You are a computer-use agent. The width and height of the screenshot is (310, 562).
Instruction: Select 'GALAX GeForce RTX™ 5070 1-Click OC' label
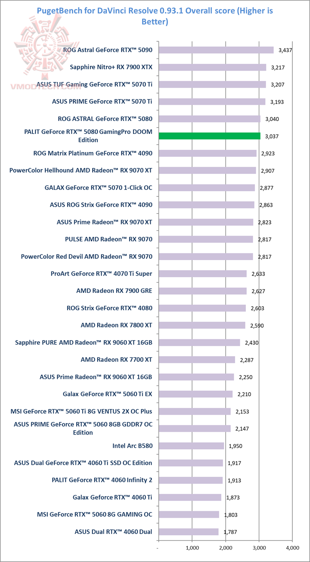pos(98,188)
